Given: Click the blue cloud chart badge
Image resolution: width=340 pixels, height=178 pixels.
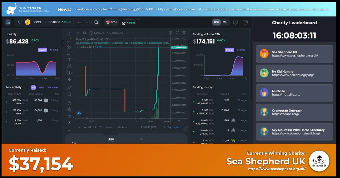Looking at the screenshot, I should coord(79,113).
